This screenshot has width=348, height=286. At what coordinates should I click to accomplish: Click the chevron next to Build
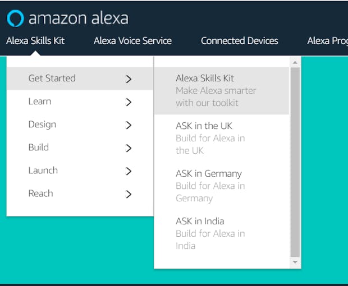point(129,148)
